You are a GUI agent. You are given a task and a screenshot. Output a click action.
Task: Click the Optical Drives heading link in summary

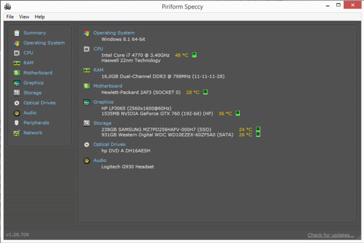coord(109,144)
